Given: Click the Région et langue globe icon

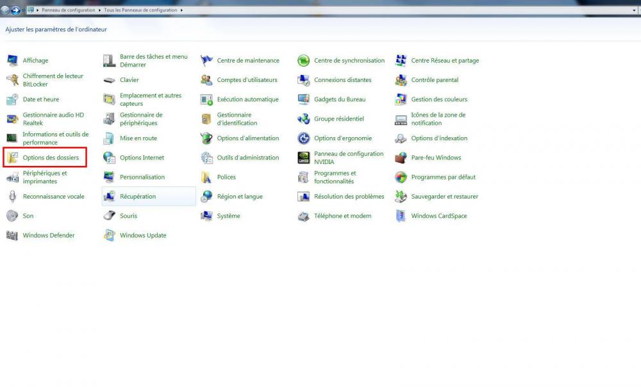Looking at the screenshot, I should tap(206, 197).
